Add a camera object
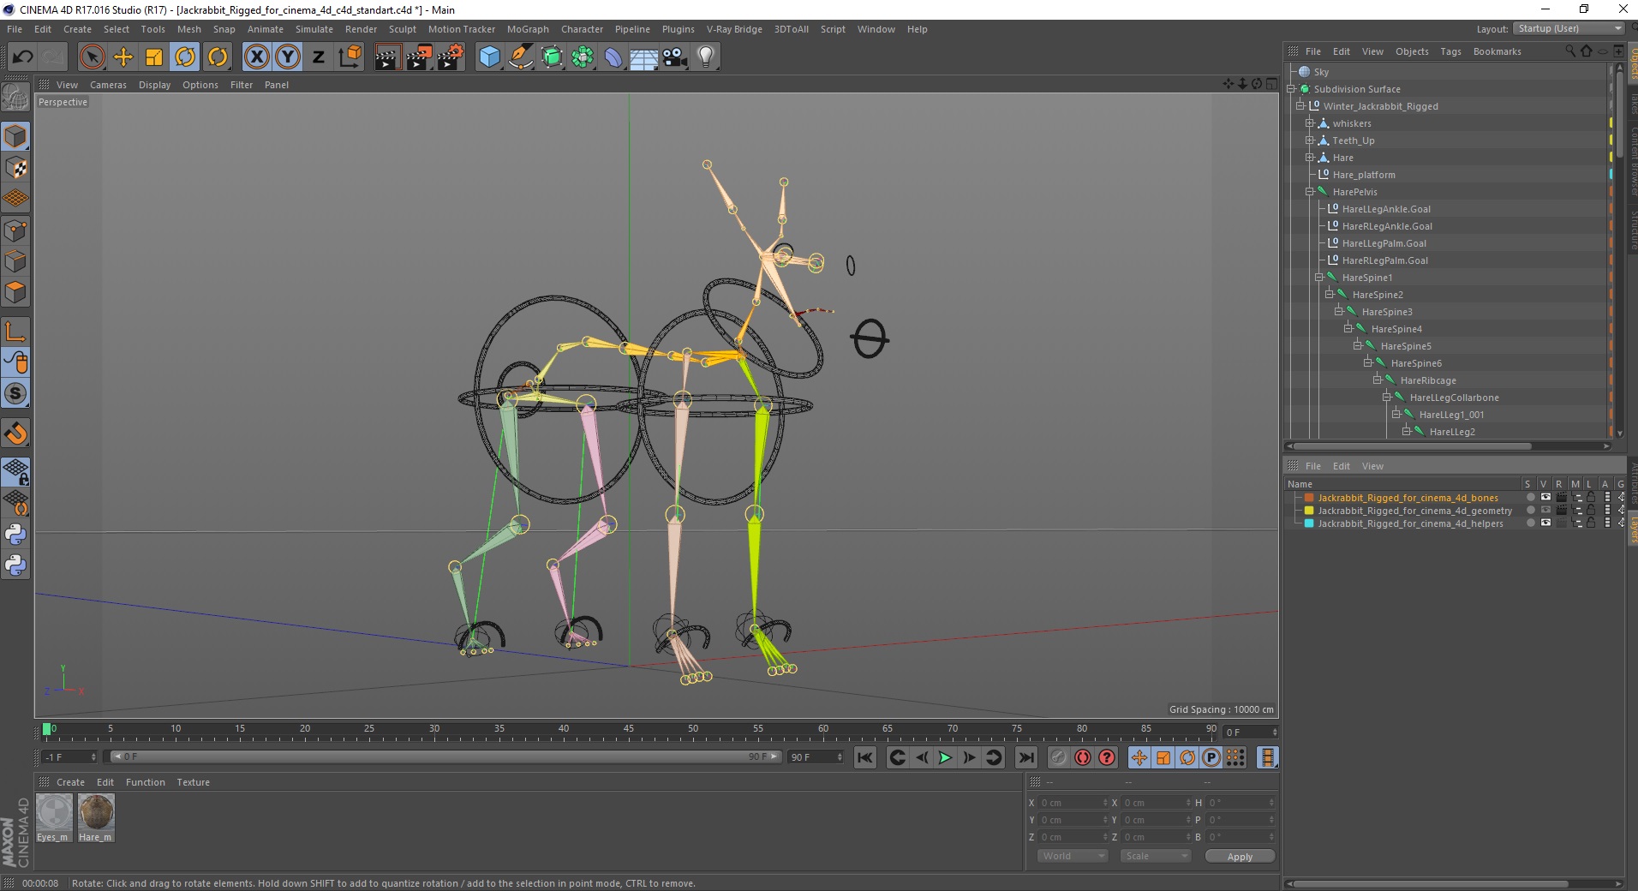The width and height of the screenshot is (1638, 891). point(675,57)
